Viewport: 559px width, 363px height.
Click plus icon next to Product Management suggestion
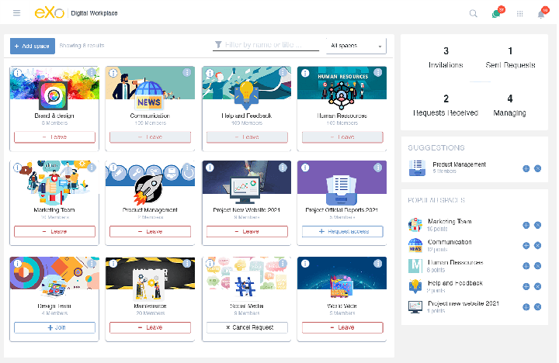526,168
